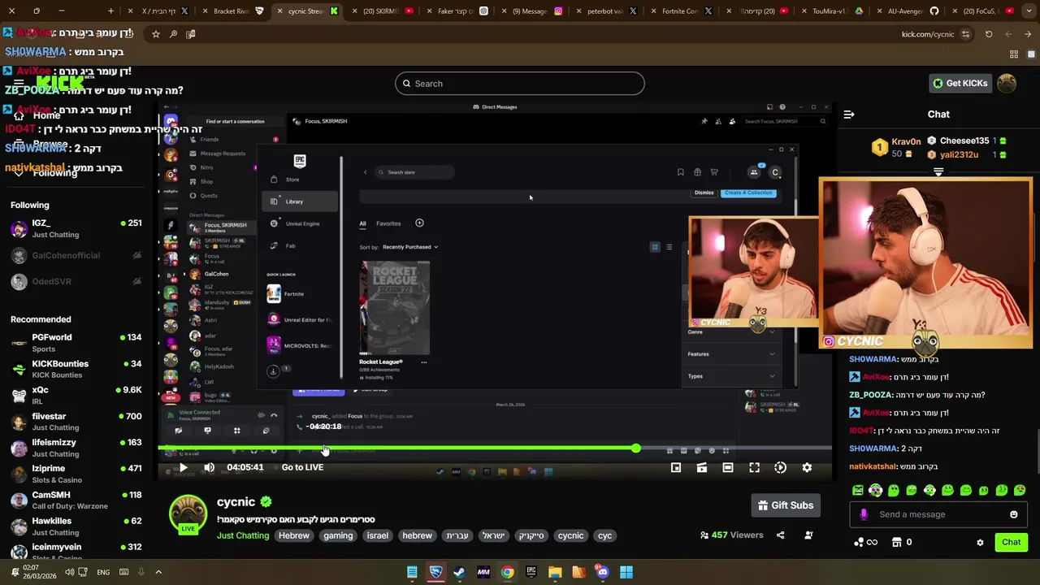Switch to All tab in Epic library

(x=362, y=223)
